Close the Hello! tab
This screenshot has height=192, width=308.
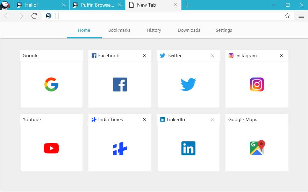pyautogui.click(x=64, y=5)
